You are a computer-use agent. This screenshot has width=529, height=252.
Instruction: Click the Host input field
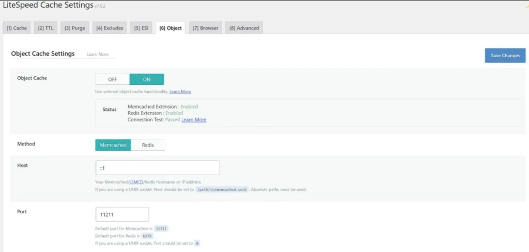[158, 167]
